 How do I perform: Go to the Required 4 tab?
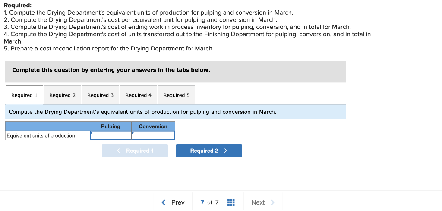139,95
